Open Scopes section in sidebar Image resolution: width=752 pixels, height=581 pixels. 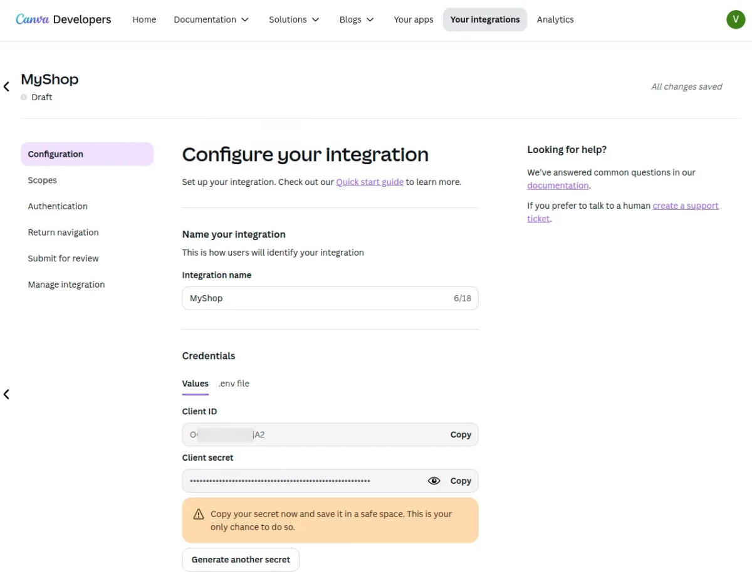tap(87, 181)
